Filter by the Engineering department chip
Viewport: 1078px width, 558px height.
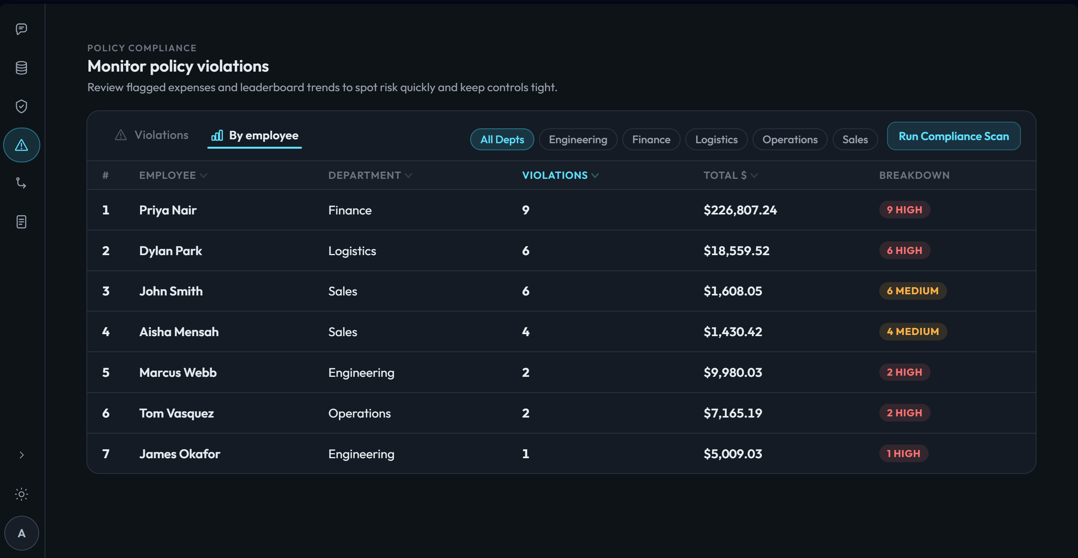click(577, 139)
